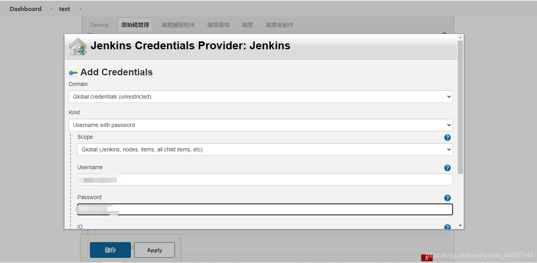Switch to the 建置 tab
The height and width of the screenshot is (263, 537).
(x=248, y=25)
